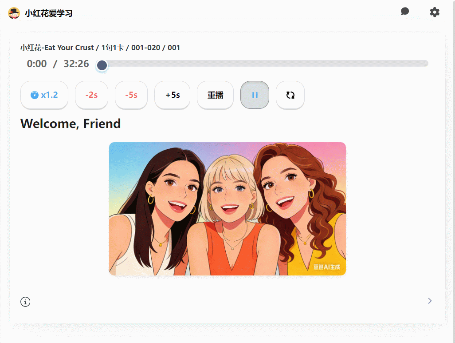455x343 pixels.
Task: Pause playback with the pause button
Action: pos(255,95)
